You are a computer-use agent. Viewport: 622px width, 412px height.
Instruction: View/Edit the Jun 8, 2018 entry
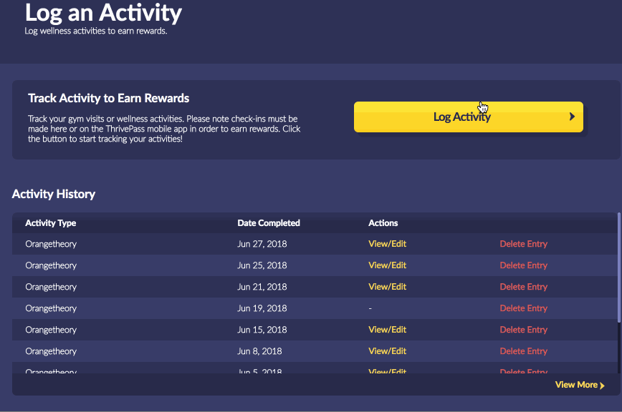[387, 351]
